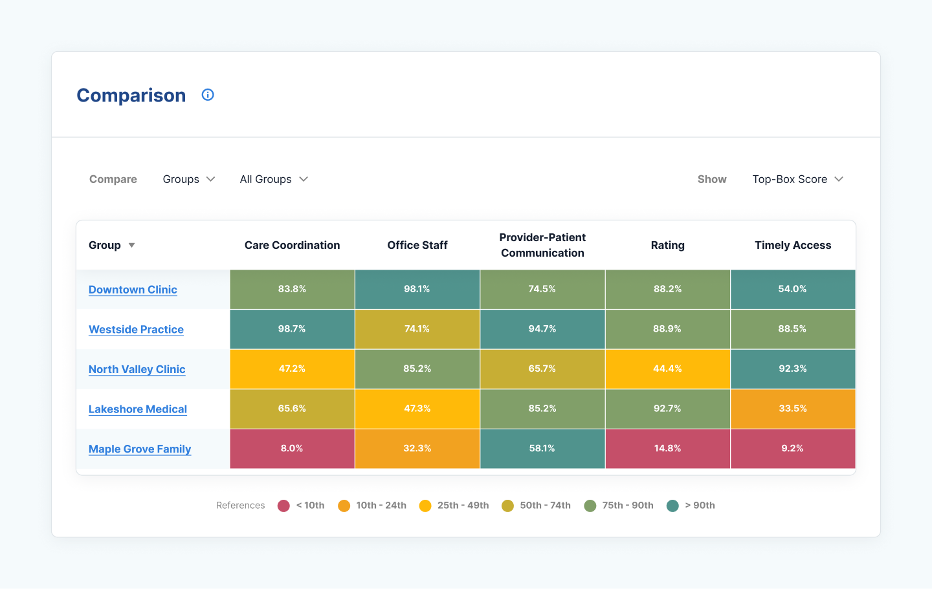Image resolution: width=932 pixels, height=589 pixels.
Task: Select the 32.3% cell
Action: (x=417, y=449)
